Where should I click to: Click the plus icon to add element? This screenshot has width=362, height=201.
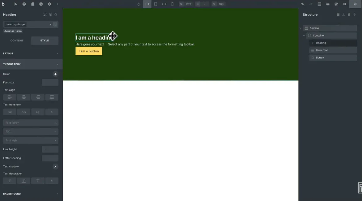coord(57,4)
